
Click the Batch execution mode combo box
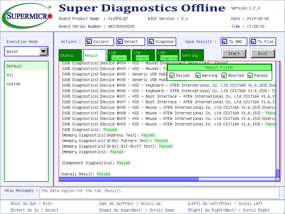pyautogui.click(x=22, y=52)
